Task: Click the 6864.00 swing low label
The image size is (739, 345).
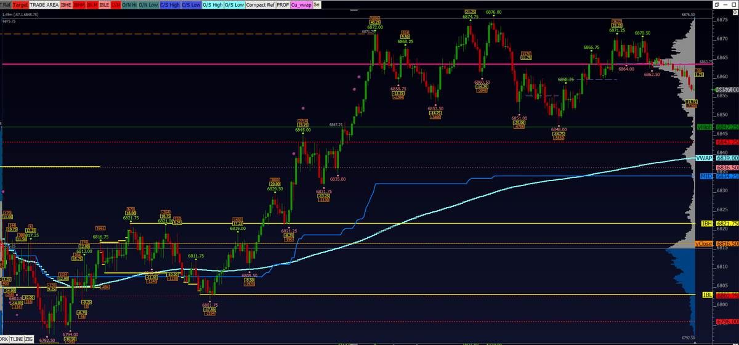Action: pos(626,69)
